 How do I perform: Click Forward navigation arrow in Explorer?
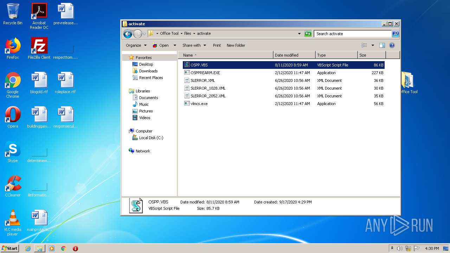click(x=137, y=34)
